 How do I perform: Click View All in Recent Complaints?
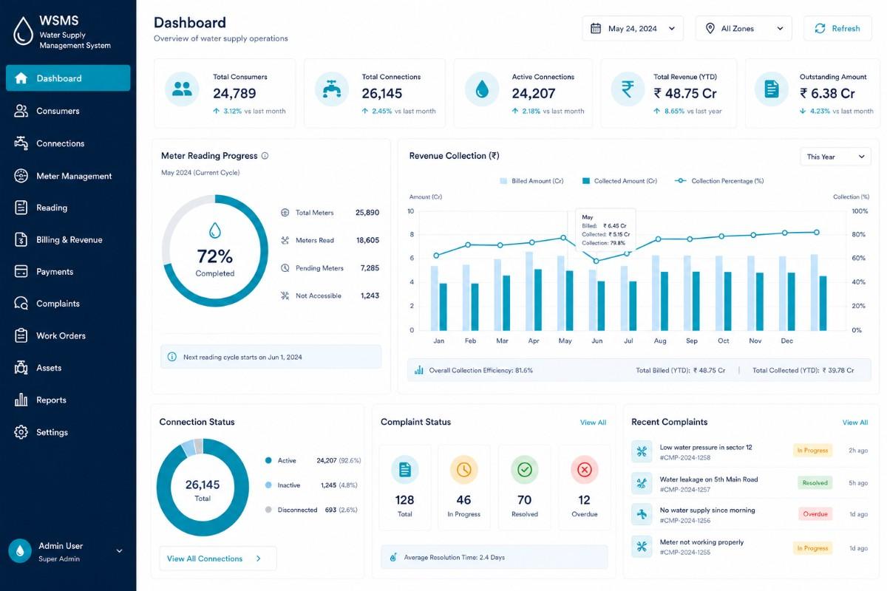[x=855, y=423]
